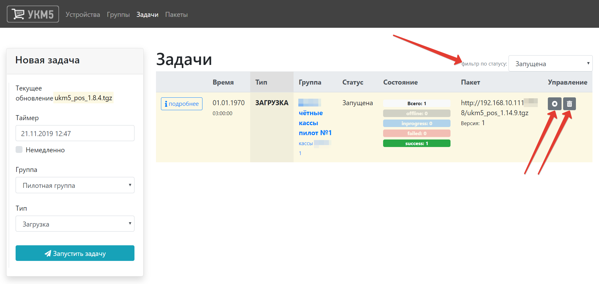Click the ukm5_pos_1.8.4.tgz current update text

coord(83,98)
